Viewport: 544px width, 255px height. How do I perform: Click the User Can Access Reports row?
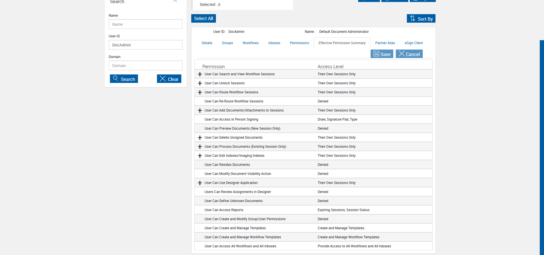(313, 210)
